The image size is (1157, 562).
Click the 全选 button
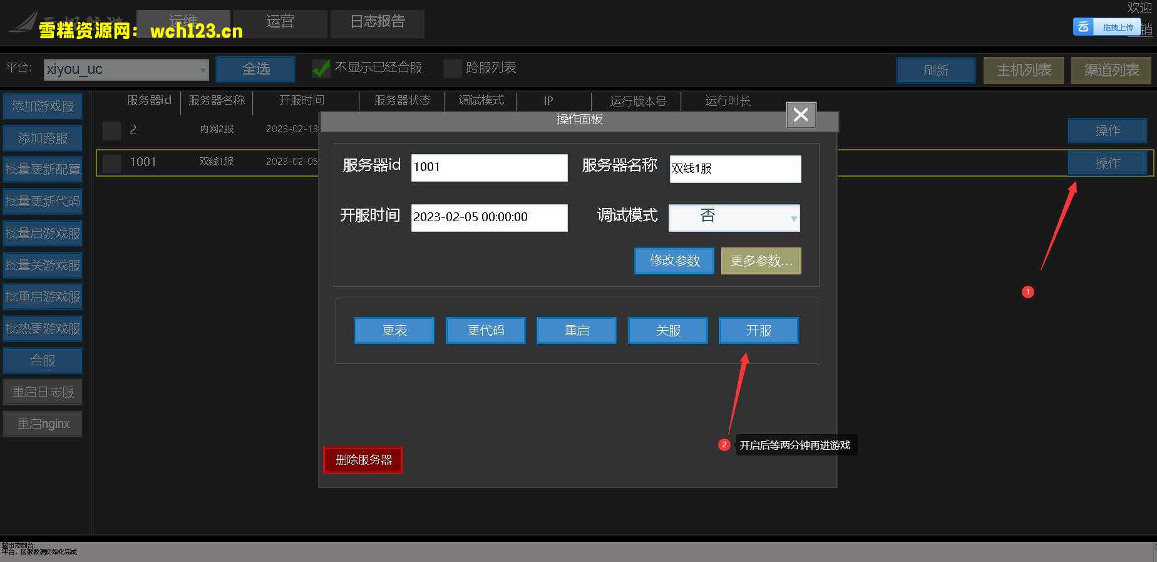[255, 69]
